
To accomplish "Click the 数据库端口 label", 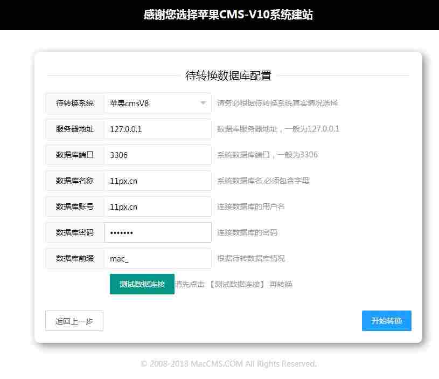I will tap(75, 155).
